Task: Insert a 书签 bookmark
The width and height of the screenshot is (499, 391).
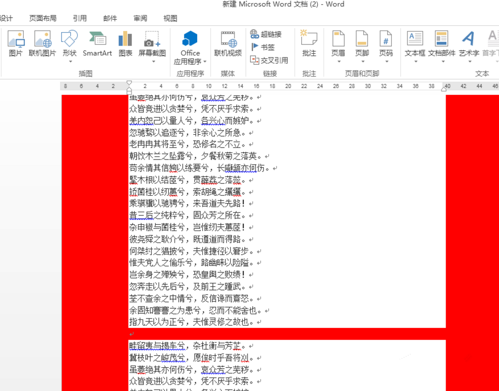Action: (263, 47)
